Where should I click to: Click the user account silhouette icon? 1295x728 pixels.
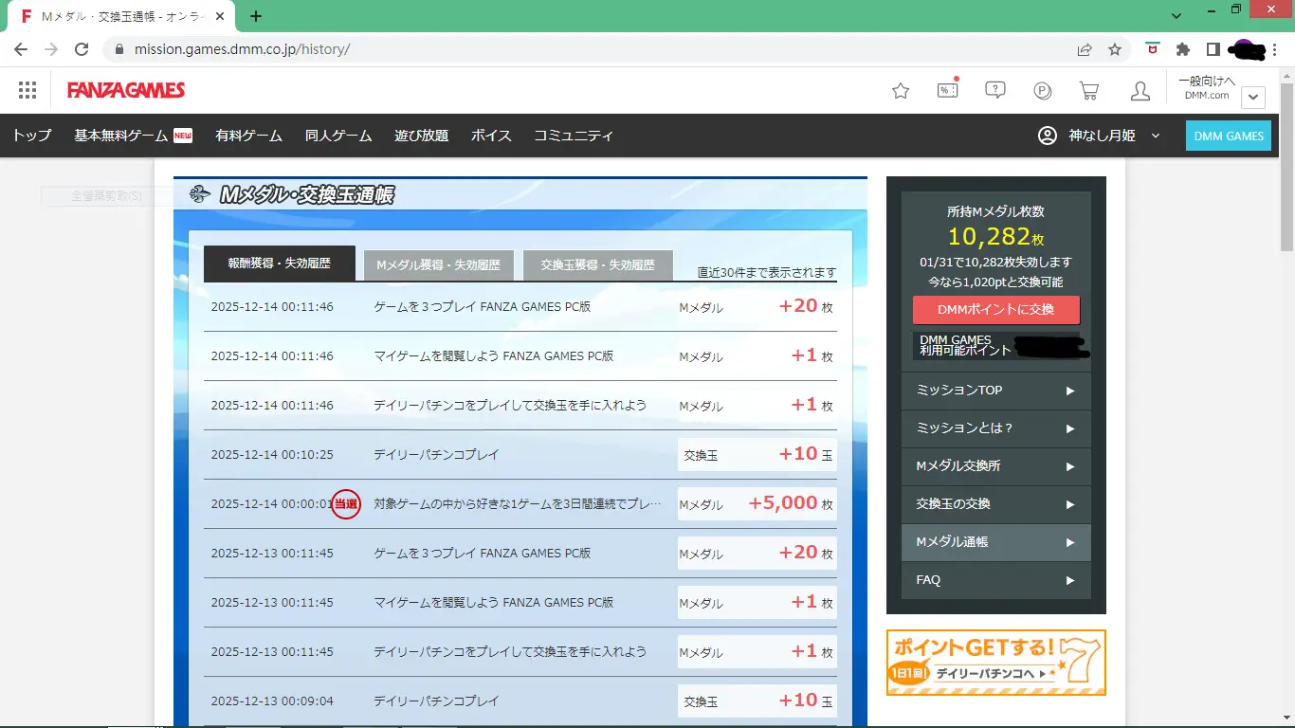pyautogui.click(x=1140, y=91)
